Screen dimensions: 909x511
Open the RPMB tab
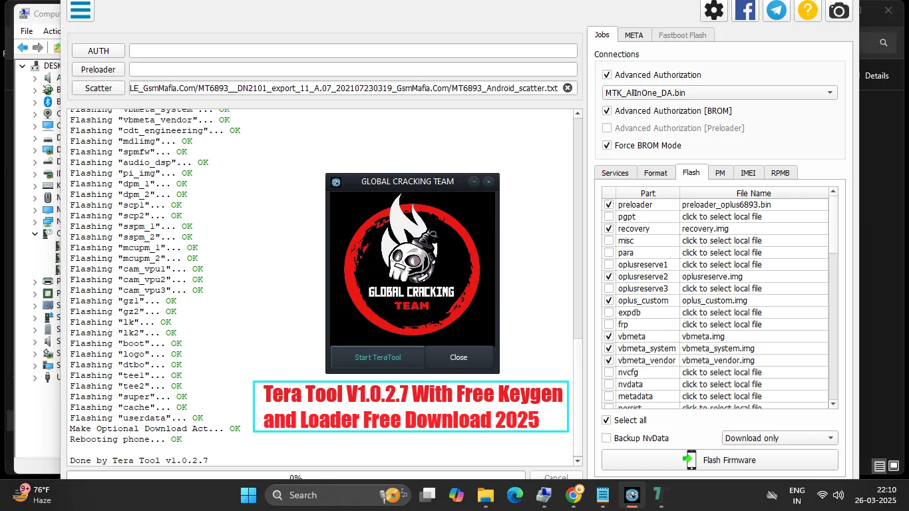781,173
